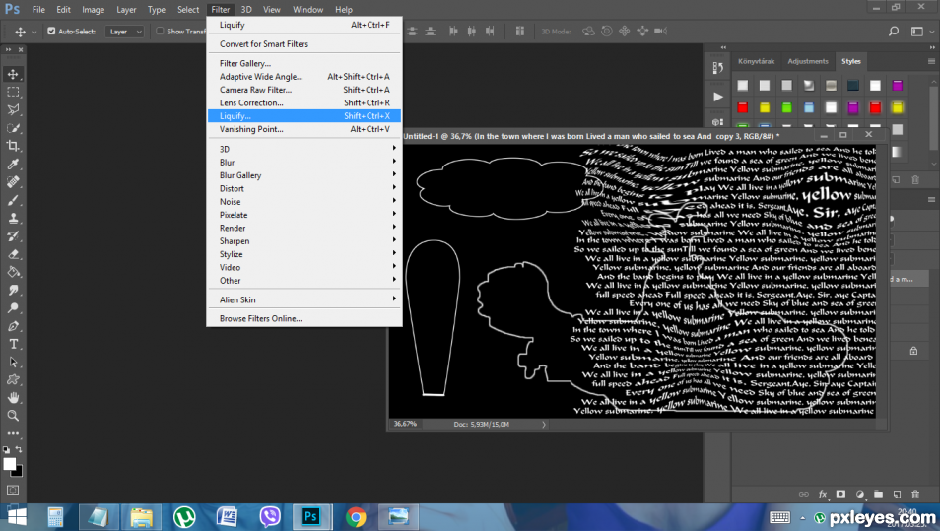Toggle the Auto-Select checkbox
This screenshot has width=940, height=531.
click(51, 32)
